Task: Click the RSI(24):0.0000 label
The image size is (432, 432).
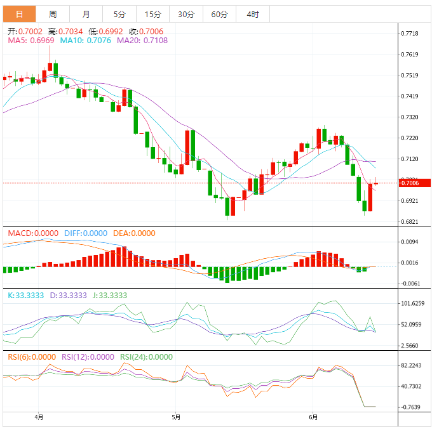Action: [147, 357]
